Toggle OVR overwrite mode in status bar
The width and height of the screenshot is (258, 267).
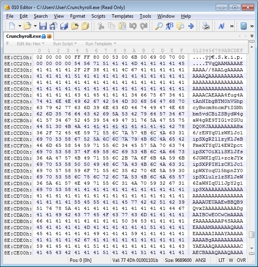(241, 260)
